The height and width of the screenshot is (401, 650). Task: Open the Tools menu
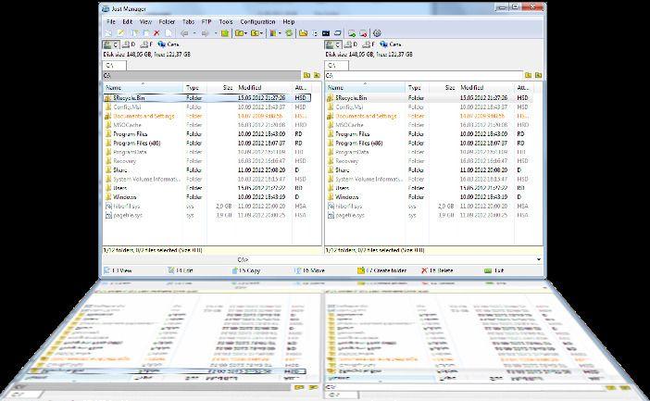(x=226, y=21)
